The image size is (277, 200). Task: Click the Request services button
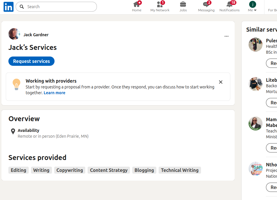pos(31,61)
